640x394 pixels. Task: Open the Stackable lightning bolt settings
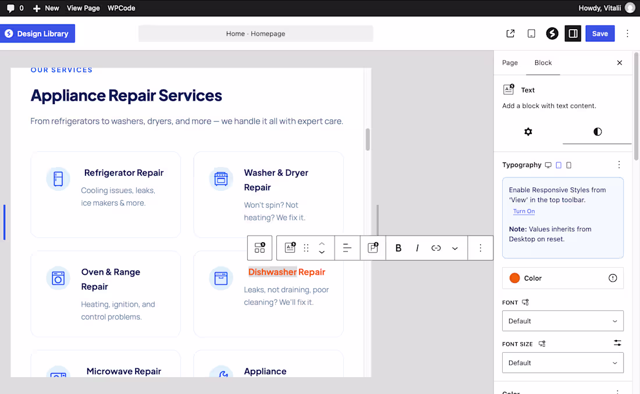pyautogui.click(x=552, y=34)
